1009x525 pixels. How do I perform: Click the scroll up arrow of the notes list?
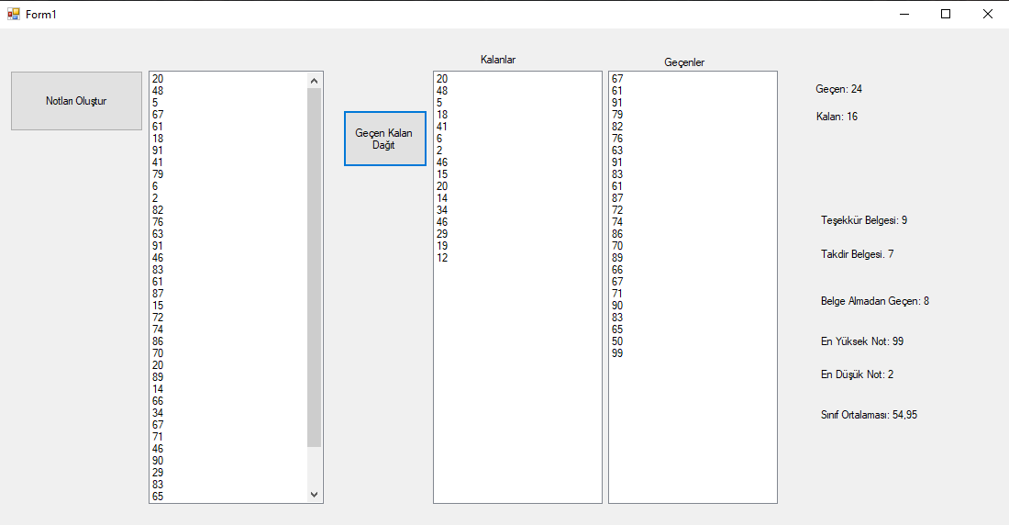click(x=315, y=81)
